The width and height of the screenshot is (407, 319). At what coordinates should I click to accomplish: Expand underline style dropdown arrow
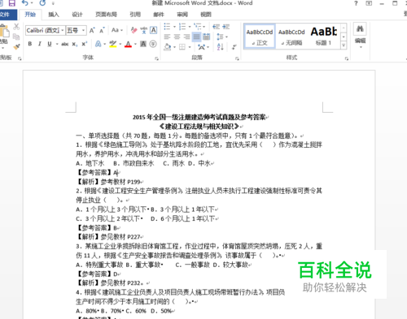pyautogui.click(x=57, y=44)
